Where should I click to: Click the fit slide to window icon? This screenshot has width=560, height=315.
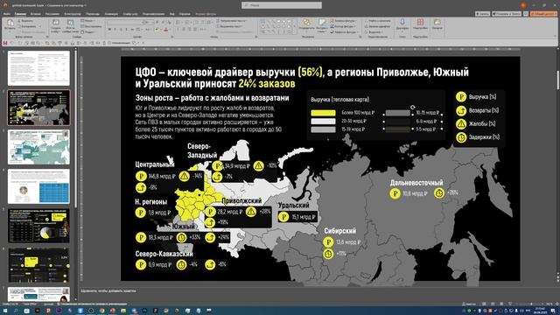click(x=556, y=304)
